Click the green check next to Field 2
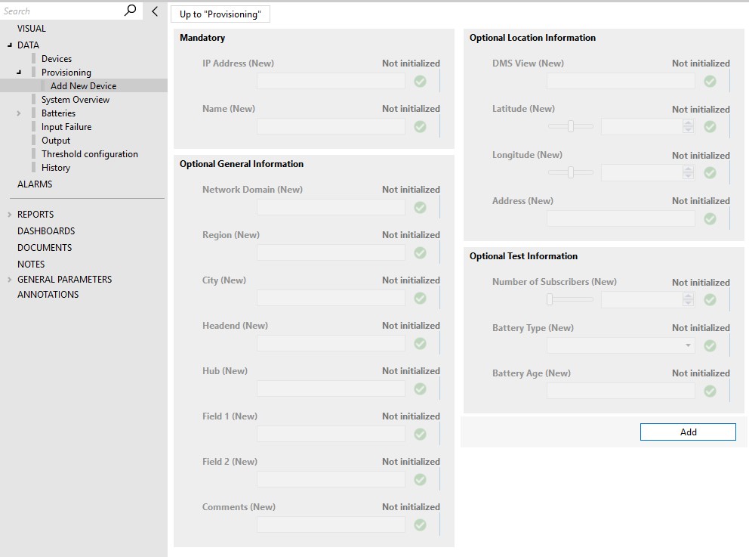The image size is (749, 557). pyautogui.click(x=421, y=480)
